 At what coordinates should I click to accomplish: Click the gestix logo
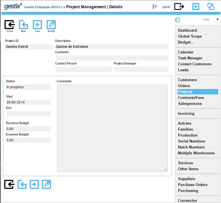click(13, 7)
